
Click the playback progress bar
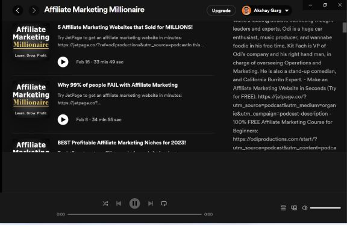click(x=134, y=214)
